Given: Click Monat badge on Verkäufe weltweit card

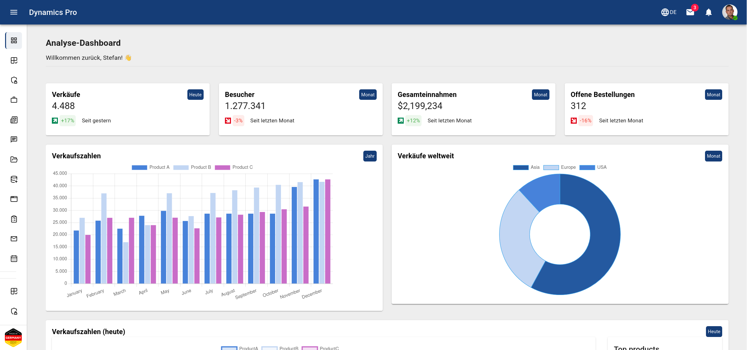Looking at the screenshot, I should pyautogui.click(x=714, y=156).
